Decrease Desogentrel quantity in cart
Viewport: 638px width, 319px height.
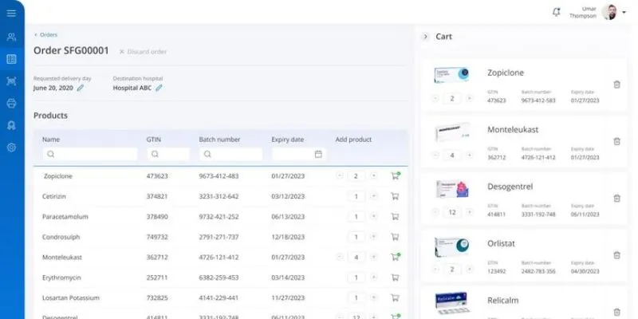[435, 212]
